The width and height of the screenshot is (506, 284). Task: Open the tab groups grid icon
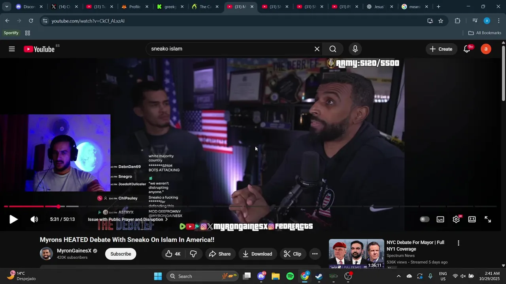coord(27,33)
